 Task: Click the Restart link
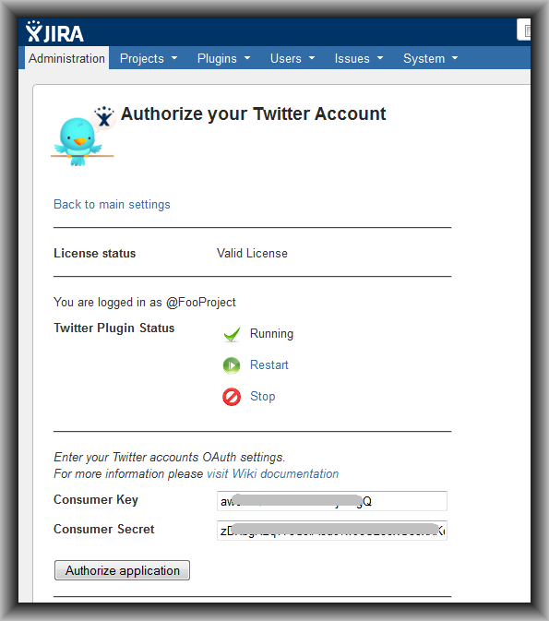[x=269, y=364]
